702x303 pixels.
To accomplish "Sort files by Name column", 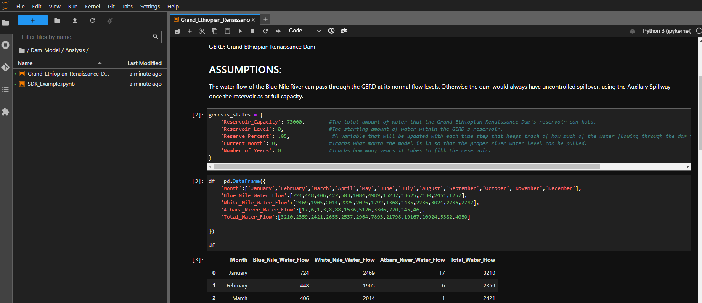I will [61, 63].
